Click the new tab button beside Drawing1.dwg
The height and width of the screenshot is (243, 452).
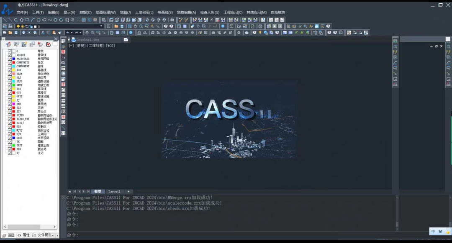[x=126, y=40]
